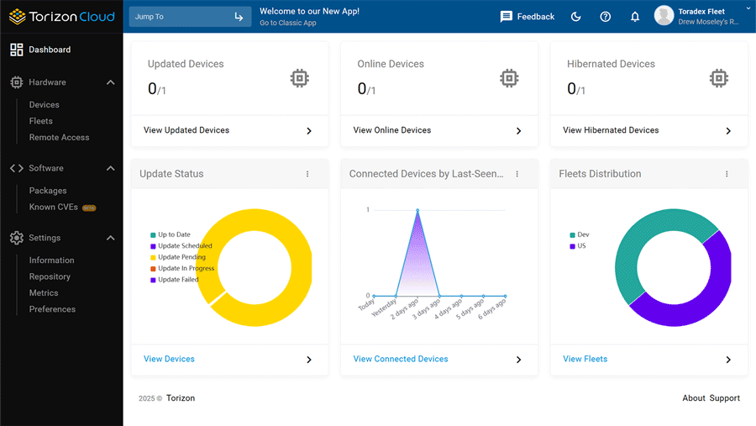Collapse the Hardware sidebar section

point(110,82)
